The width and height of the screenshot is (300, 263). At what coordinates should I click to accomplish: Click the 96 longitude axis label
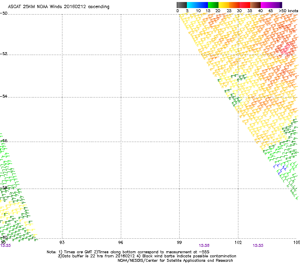[x=120, y=242]
